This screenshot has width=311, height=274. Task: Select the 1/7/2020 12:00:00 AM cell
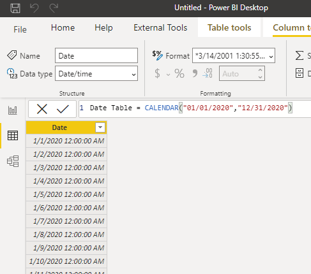pyautogui.click(x=66, y=221)
